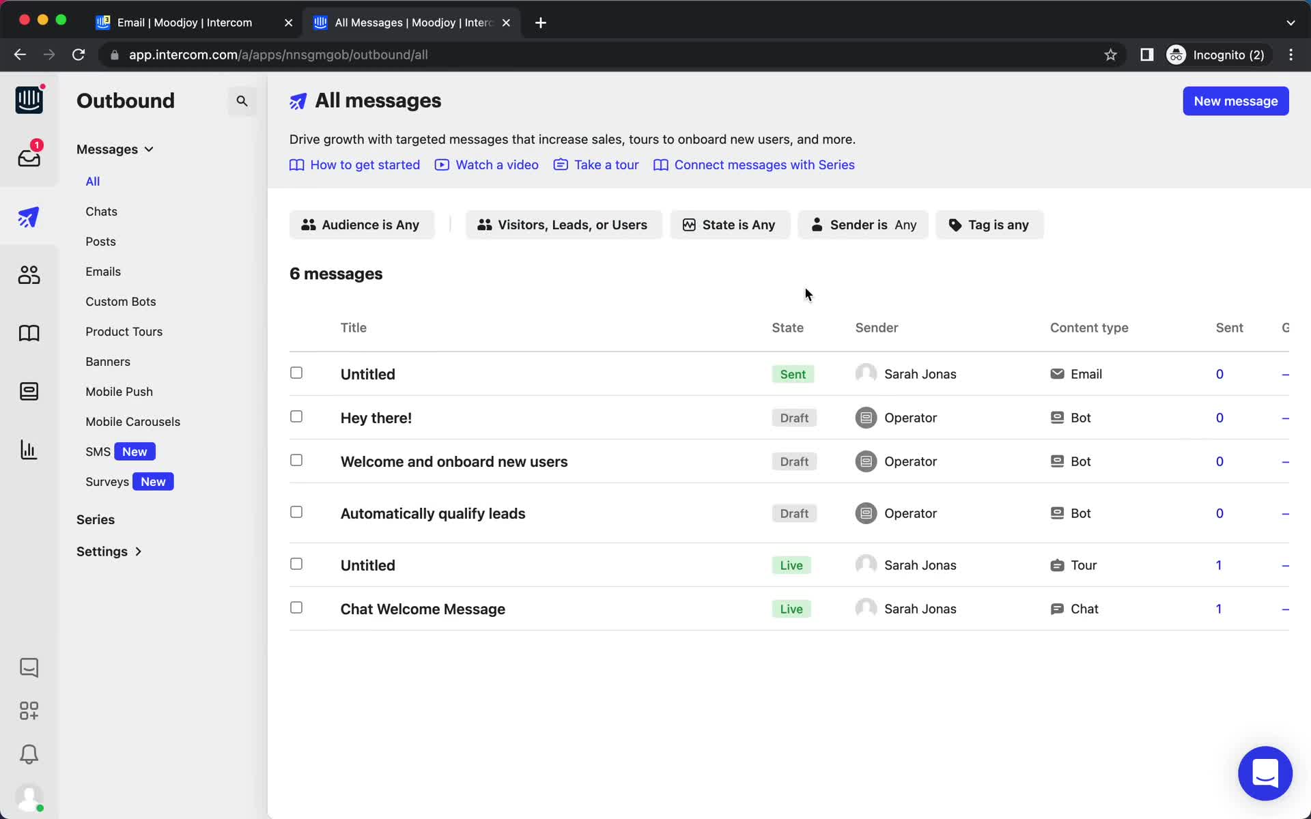The height and width of the screenshot is (819, 1311).
Task: Open the Apps/integrations grid icon
Action: tap(28, 710)
